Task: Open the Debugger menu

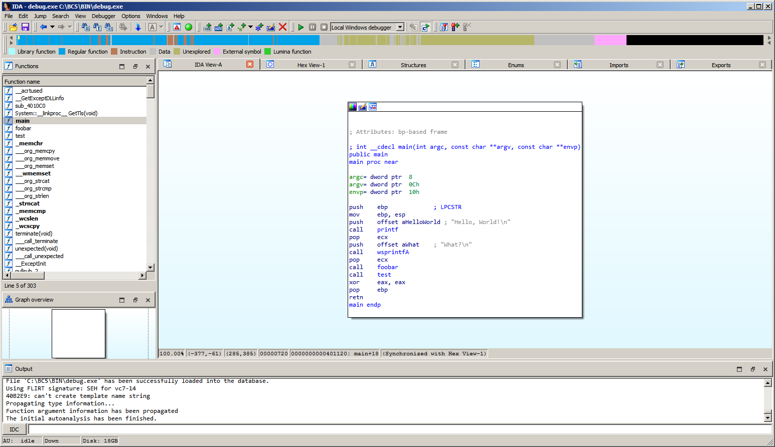Action: pyautogui.click(x=104, y=16)
